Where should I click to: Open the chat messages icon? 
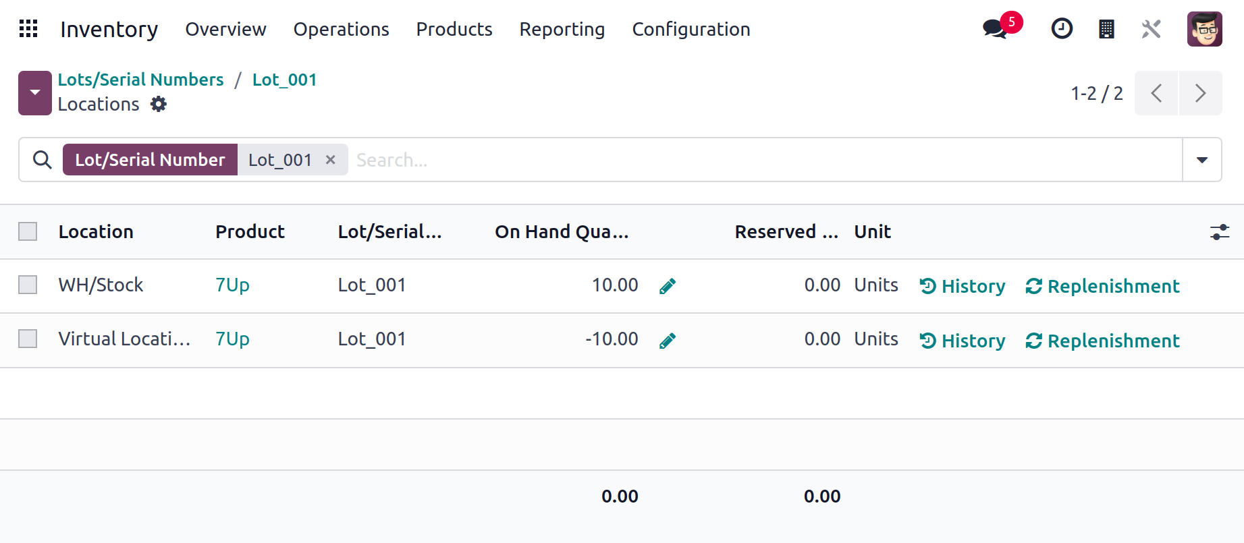[995, 29]
